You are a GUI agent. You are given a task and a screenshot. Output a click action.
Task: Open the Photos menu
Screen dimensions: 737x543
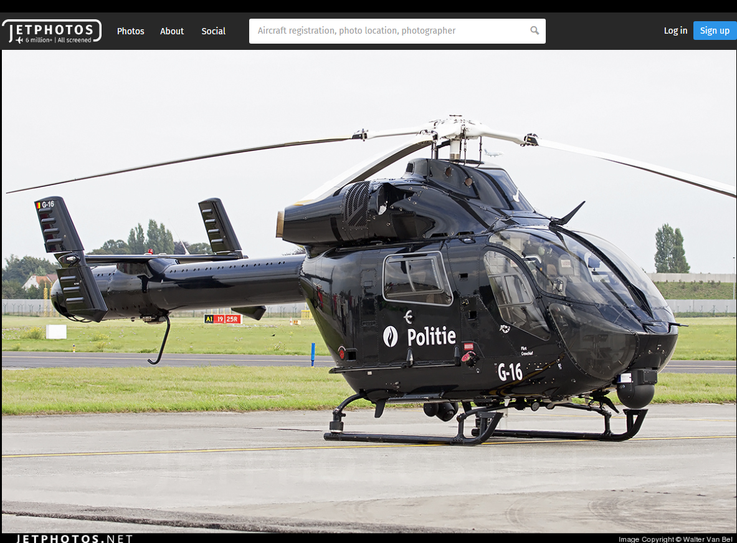coord(130,31)
